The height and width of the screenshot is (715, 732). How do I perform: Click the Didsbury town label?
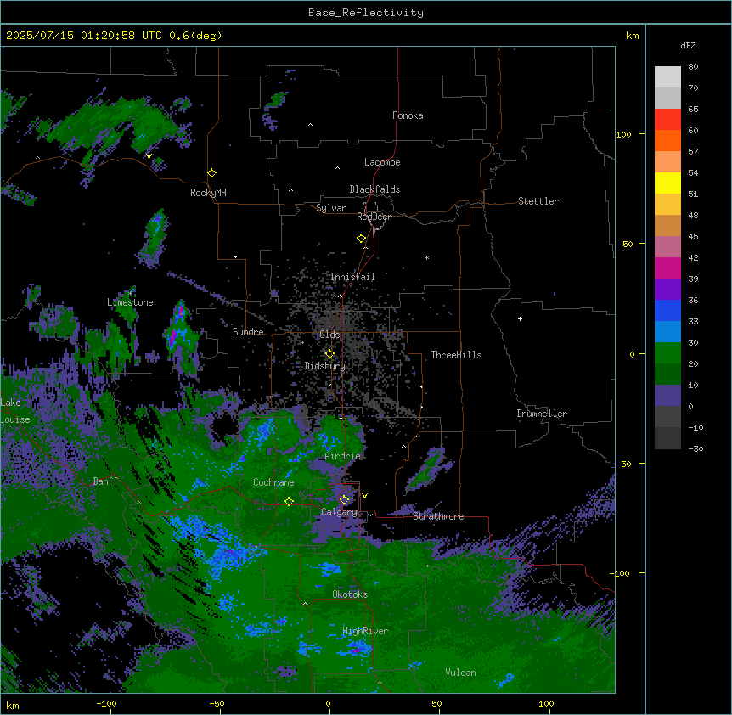coord(325,366)
